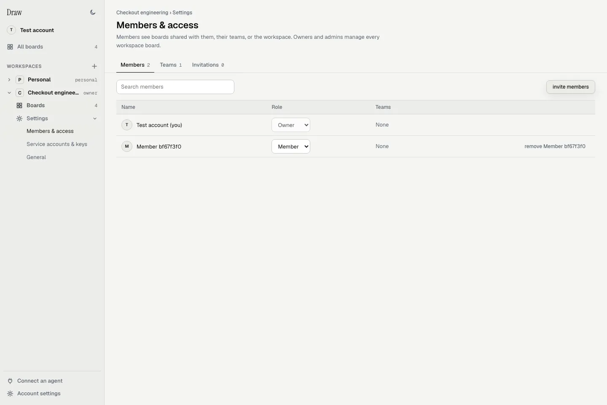
Task: Click the M avatar for Member bf67f3f0
Action: [x=127, y=146]
